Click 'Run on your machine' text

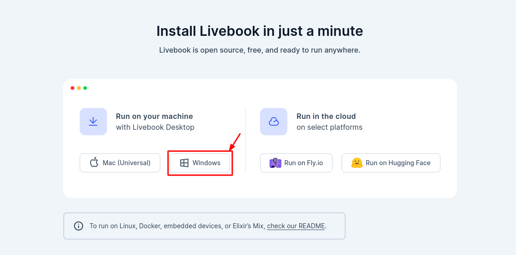(154, 116)
